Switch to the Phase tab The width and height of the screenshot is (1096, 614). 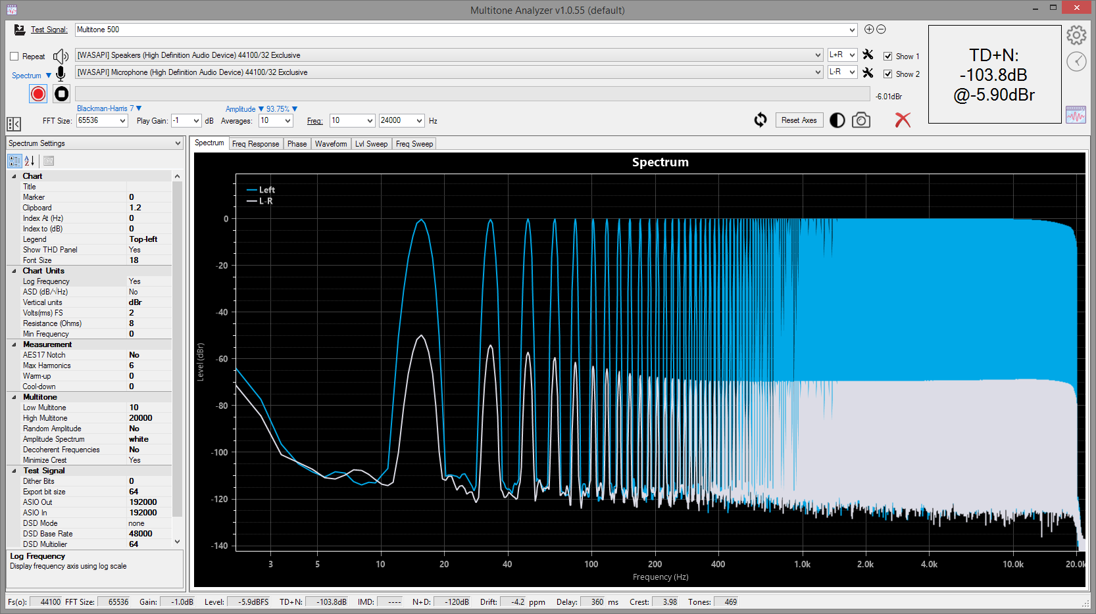(297, 144)
